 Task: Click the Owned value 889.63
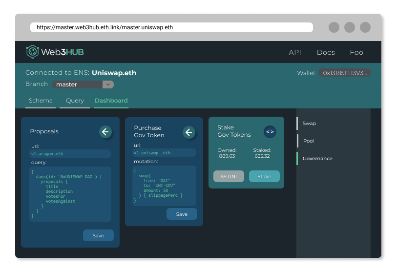click(x=227, y=156)
